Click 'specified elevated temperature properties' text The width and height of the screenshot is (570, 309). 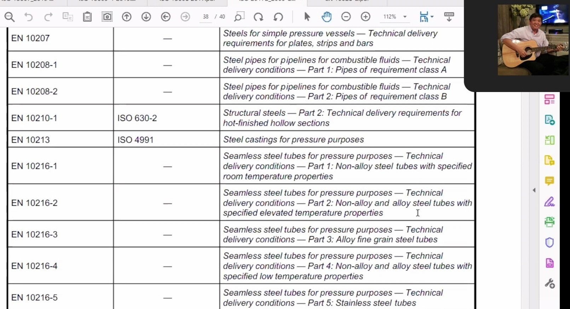coord(303,213)
